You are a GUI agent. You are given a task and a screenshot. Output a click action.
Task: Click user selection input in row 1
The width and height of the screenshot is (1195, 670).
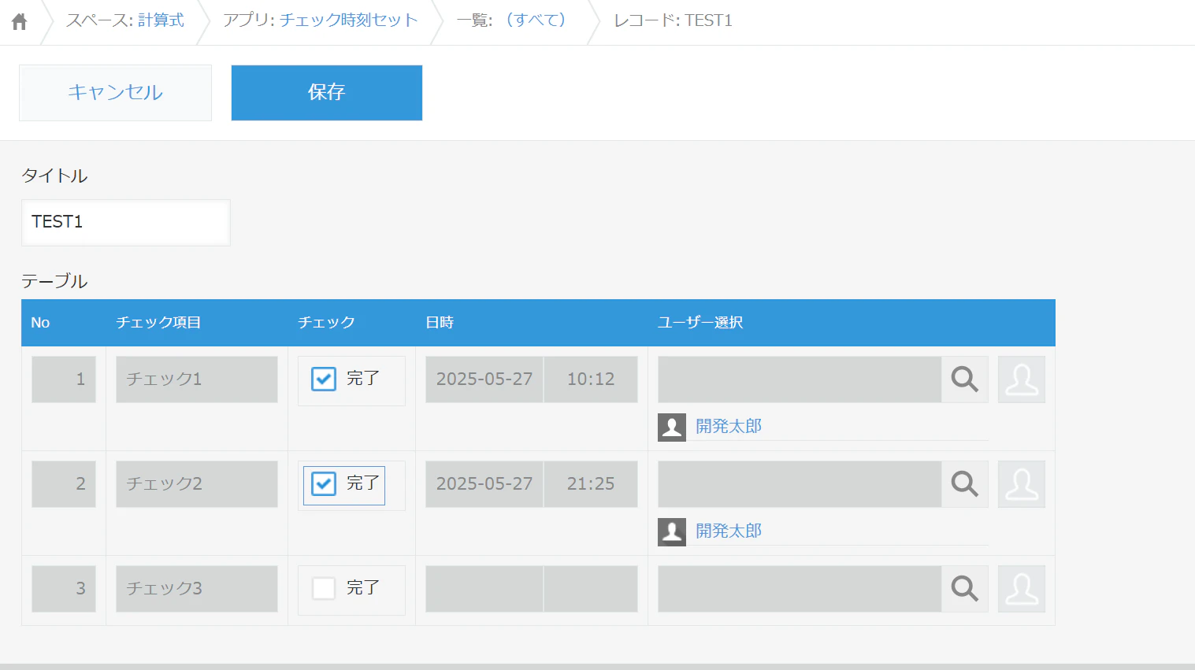click(800, 379)
